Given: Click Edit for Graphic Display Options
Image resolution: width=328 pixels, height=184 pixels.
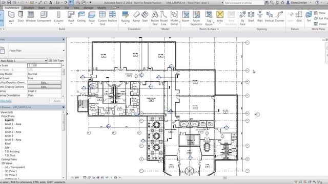Looking at the screenshot, I should tap(44, 87).
